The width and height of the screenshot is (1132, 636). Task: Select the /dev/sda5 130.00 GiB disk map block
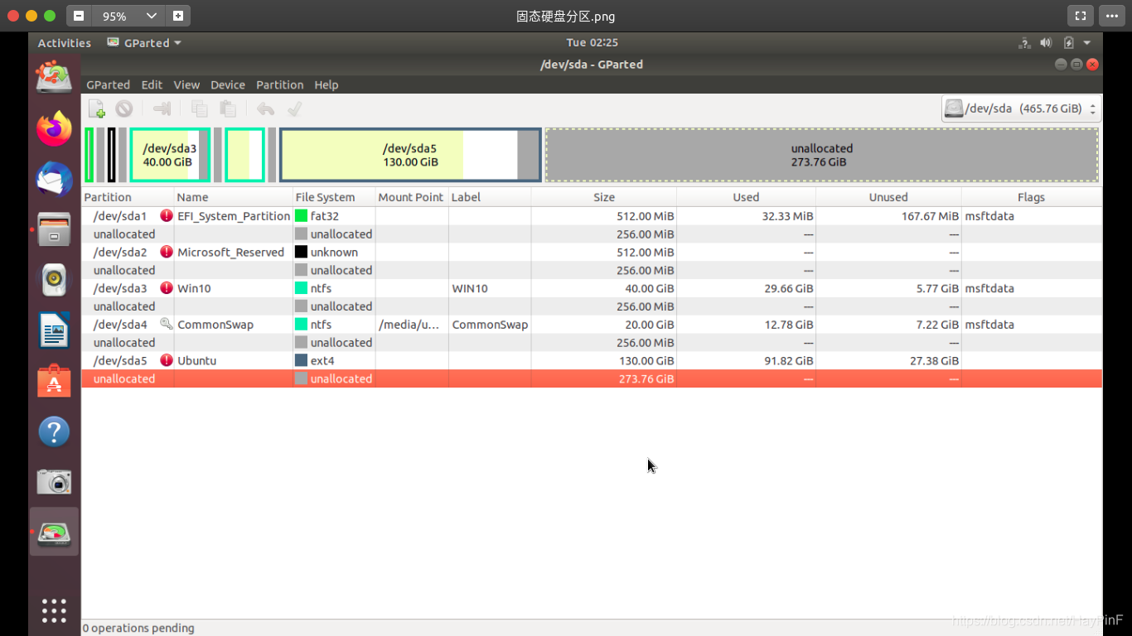[x=410, y=155]
